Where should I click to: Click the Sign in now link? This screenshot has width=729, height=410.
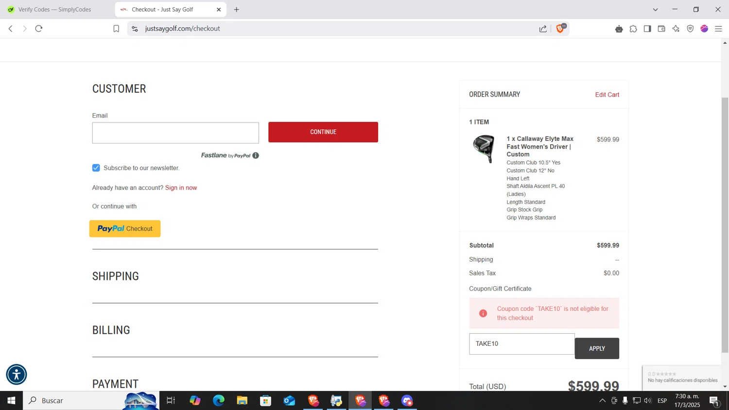tap(181, 188)
